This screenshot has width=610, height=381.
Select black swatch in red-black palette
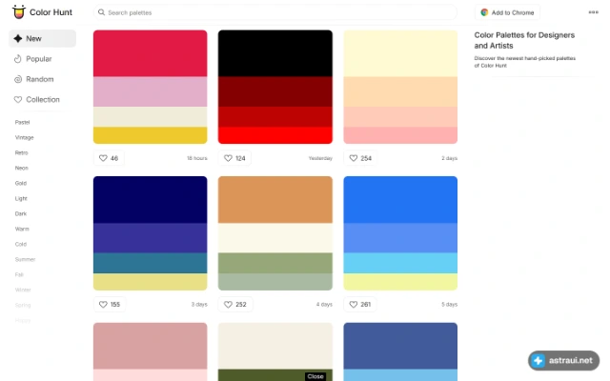coord(275,53)
